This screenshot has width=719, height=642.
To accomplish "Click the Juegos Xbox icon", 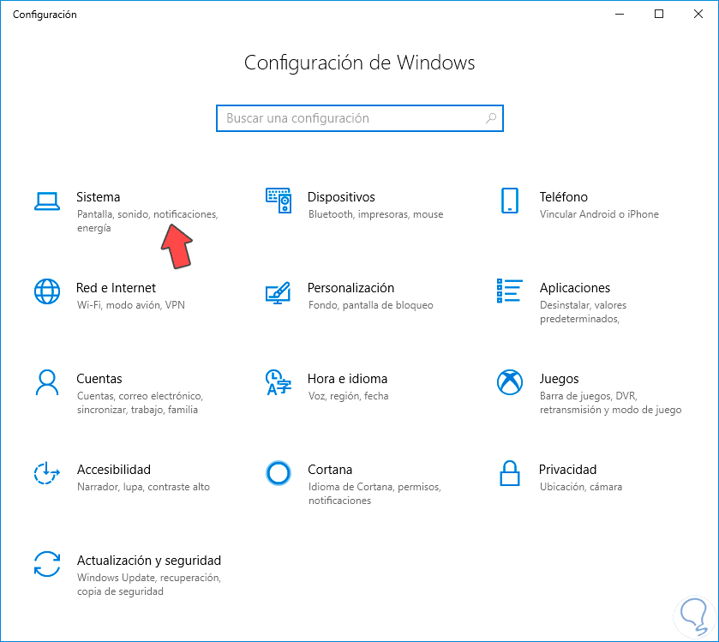I will tap(510, 382).
